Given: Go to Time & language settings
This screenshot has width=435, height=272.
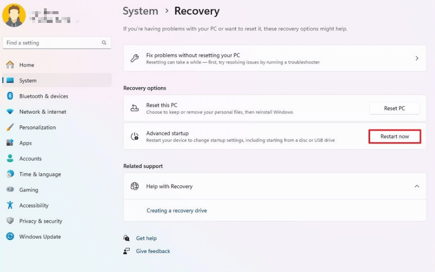Looking at the screenshot, I should 40,174.
